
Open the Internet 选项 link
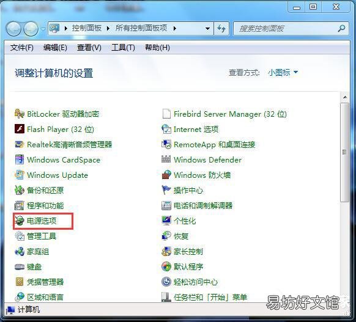point(196,130)
